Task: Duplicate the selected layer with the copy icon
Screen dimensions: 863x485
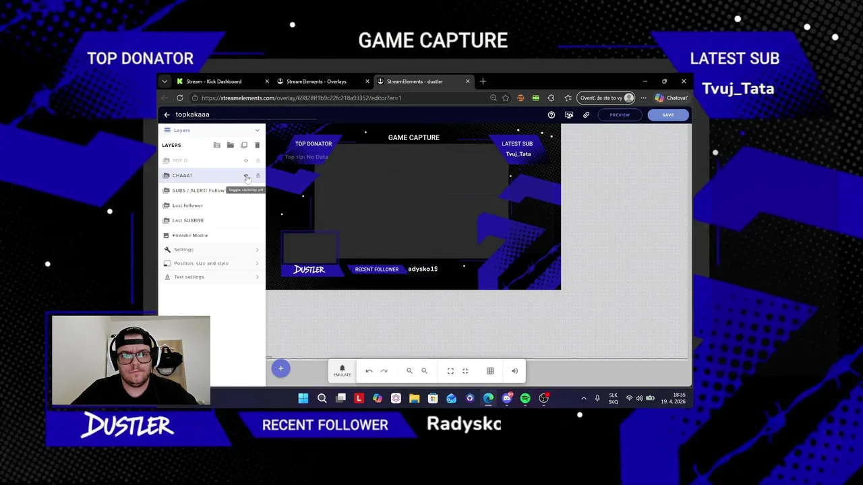Action: point(244,145)
